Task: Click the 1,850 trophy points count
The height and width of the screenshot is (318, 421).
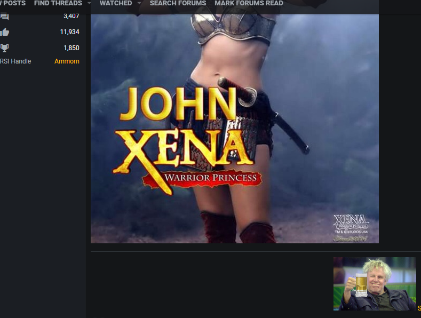Action: pos(71,48)
